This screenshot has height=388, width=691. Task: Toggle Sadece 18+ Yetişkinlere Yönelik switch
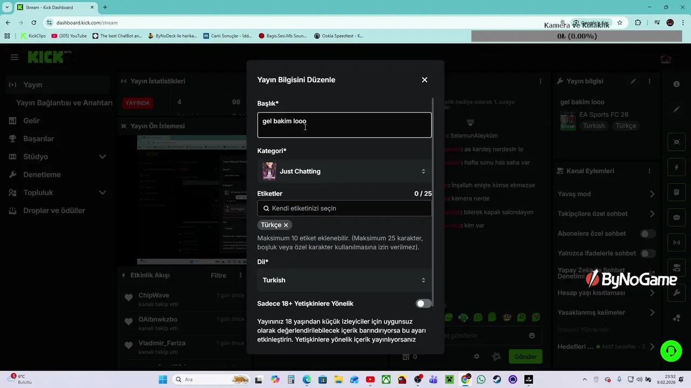(x=424, y=303)
